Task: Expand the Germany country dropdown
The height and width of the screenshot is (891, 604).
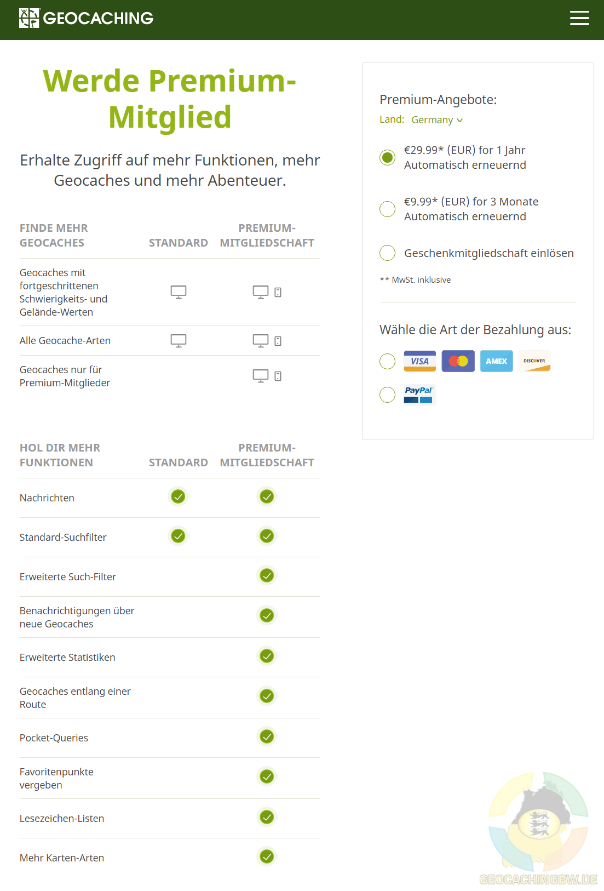Action: [x=437, y=120]
